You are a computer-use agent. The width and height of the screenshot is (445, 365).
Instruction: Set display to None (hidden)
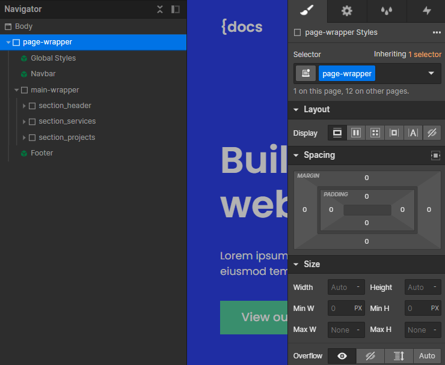pyautogui.click(x=432, y=133)
